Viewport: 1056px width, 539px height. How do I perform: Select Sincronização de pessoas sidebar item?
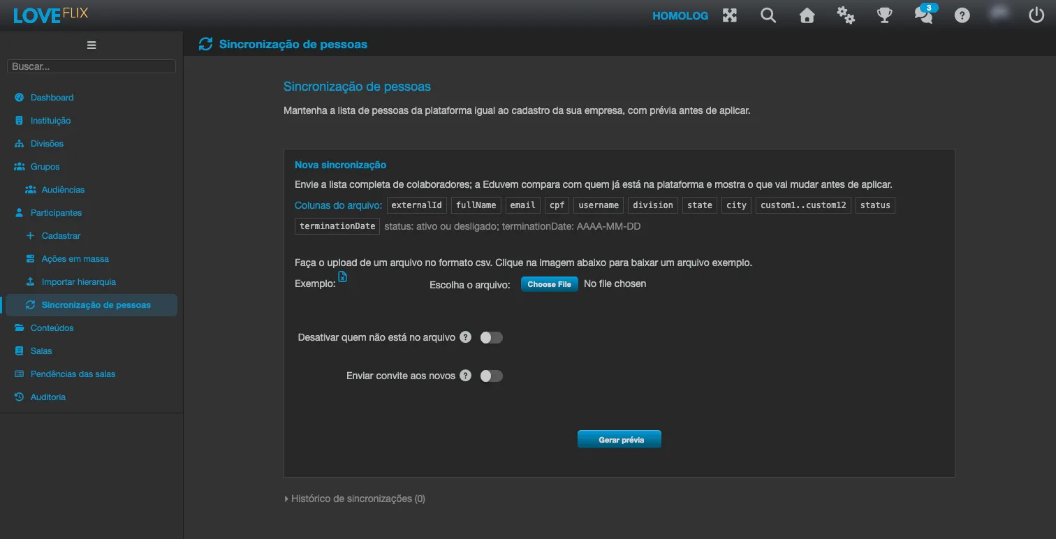click(x=91, y=305)
